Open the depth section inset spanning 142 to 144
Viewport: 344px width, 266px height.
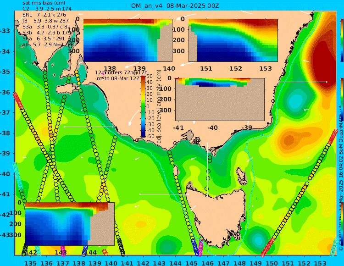pos(70,224)
